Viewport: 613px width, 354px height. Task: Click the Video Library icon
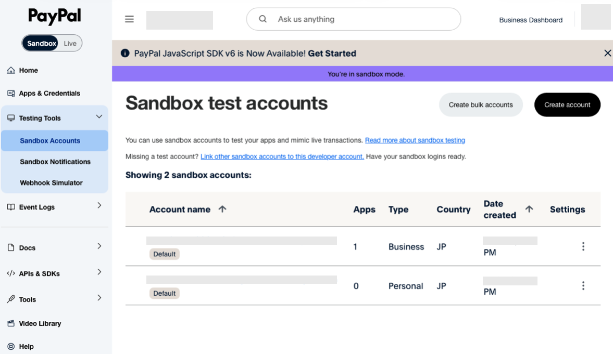[x=11, y=323]
